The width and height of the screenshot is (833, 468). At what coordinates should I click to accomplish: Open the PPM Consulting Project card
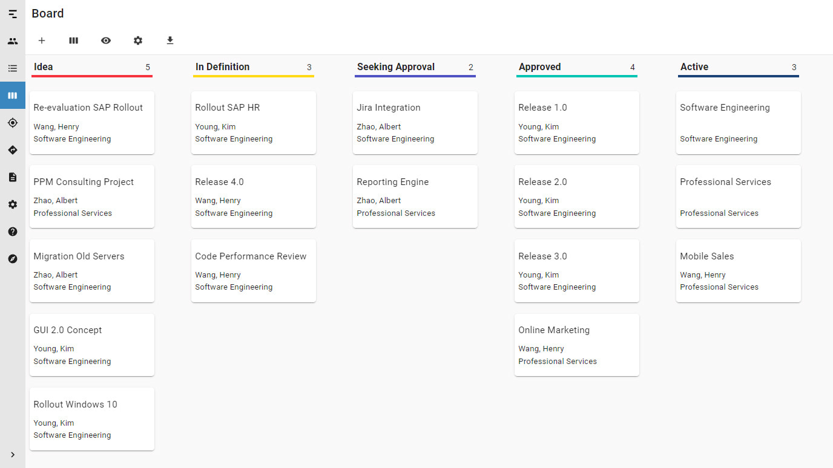click(x=92, y=197)
